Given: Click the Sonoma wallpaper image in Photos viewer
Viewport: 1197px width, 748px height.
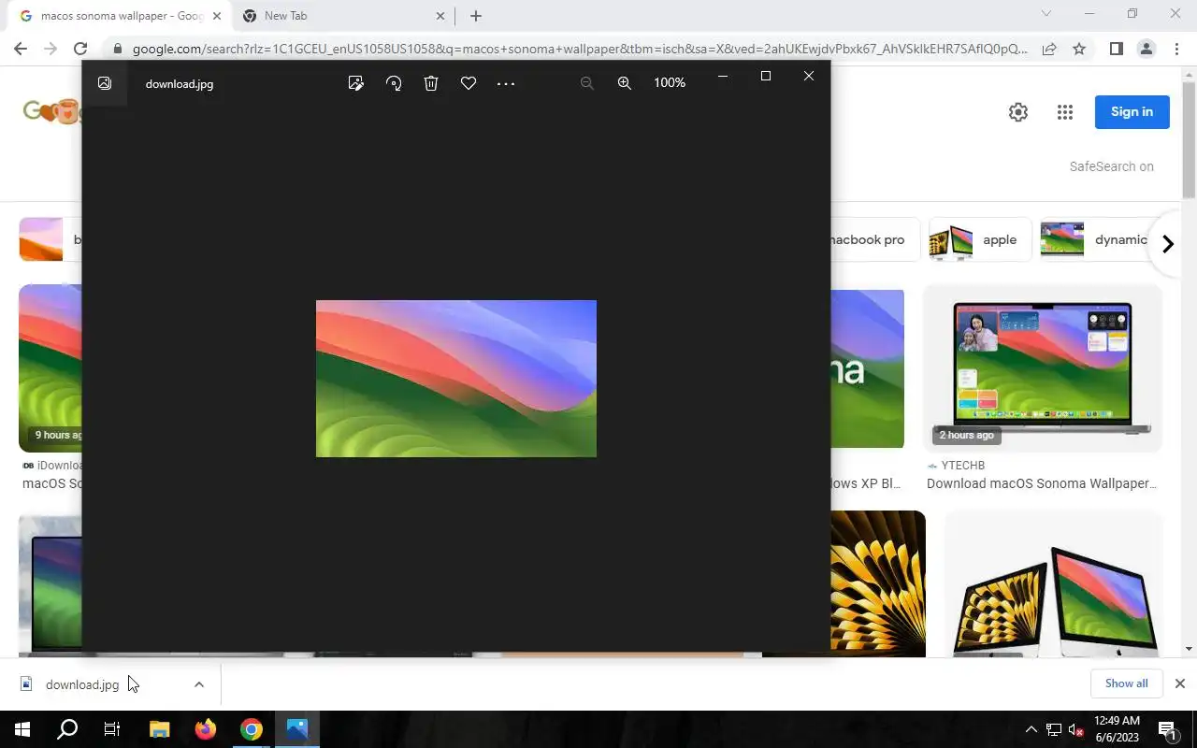Looking at the screenshot, I should point(456,379).
